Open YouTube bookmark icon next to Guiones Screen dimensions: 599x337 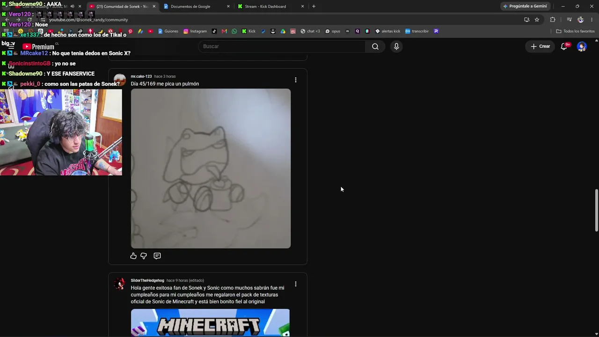tap(150, 31)
